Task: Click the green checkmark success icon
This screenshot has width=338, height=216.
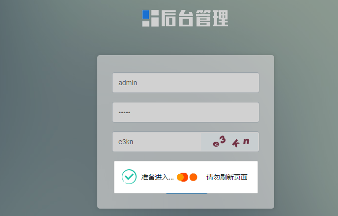Action: pyautogui.click(x=129, y=177)
